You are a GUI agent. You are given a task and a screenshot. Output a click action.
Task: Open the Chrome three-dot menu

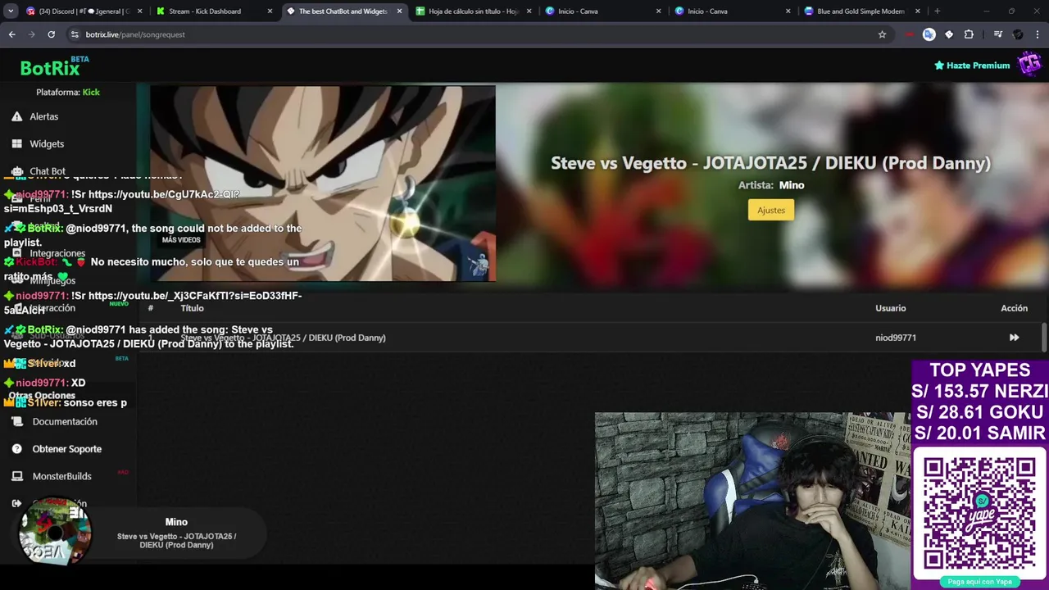[x=1038, y=34]
